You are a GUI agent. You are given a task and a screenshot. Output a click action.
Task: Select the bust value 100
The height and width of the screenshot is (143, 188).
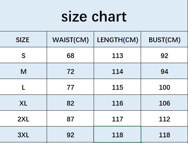tap(164, 87)
